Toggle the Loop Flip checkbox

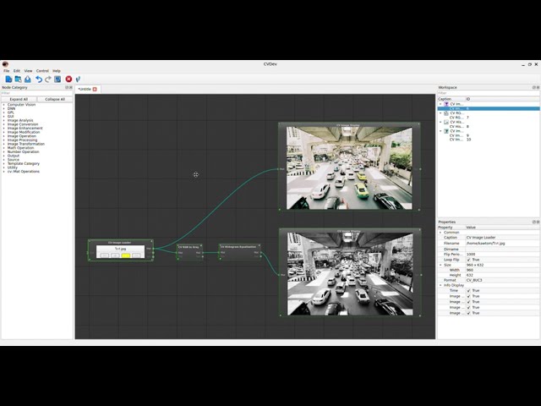[x=468, y=260]
